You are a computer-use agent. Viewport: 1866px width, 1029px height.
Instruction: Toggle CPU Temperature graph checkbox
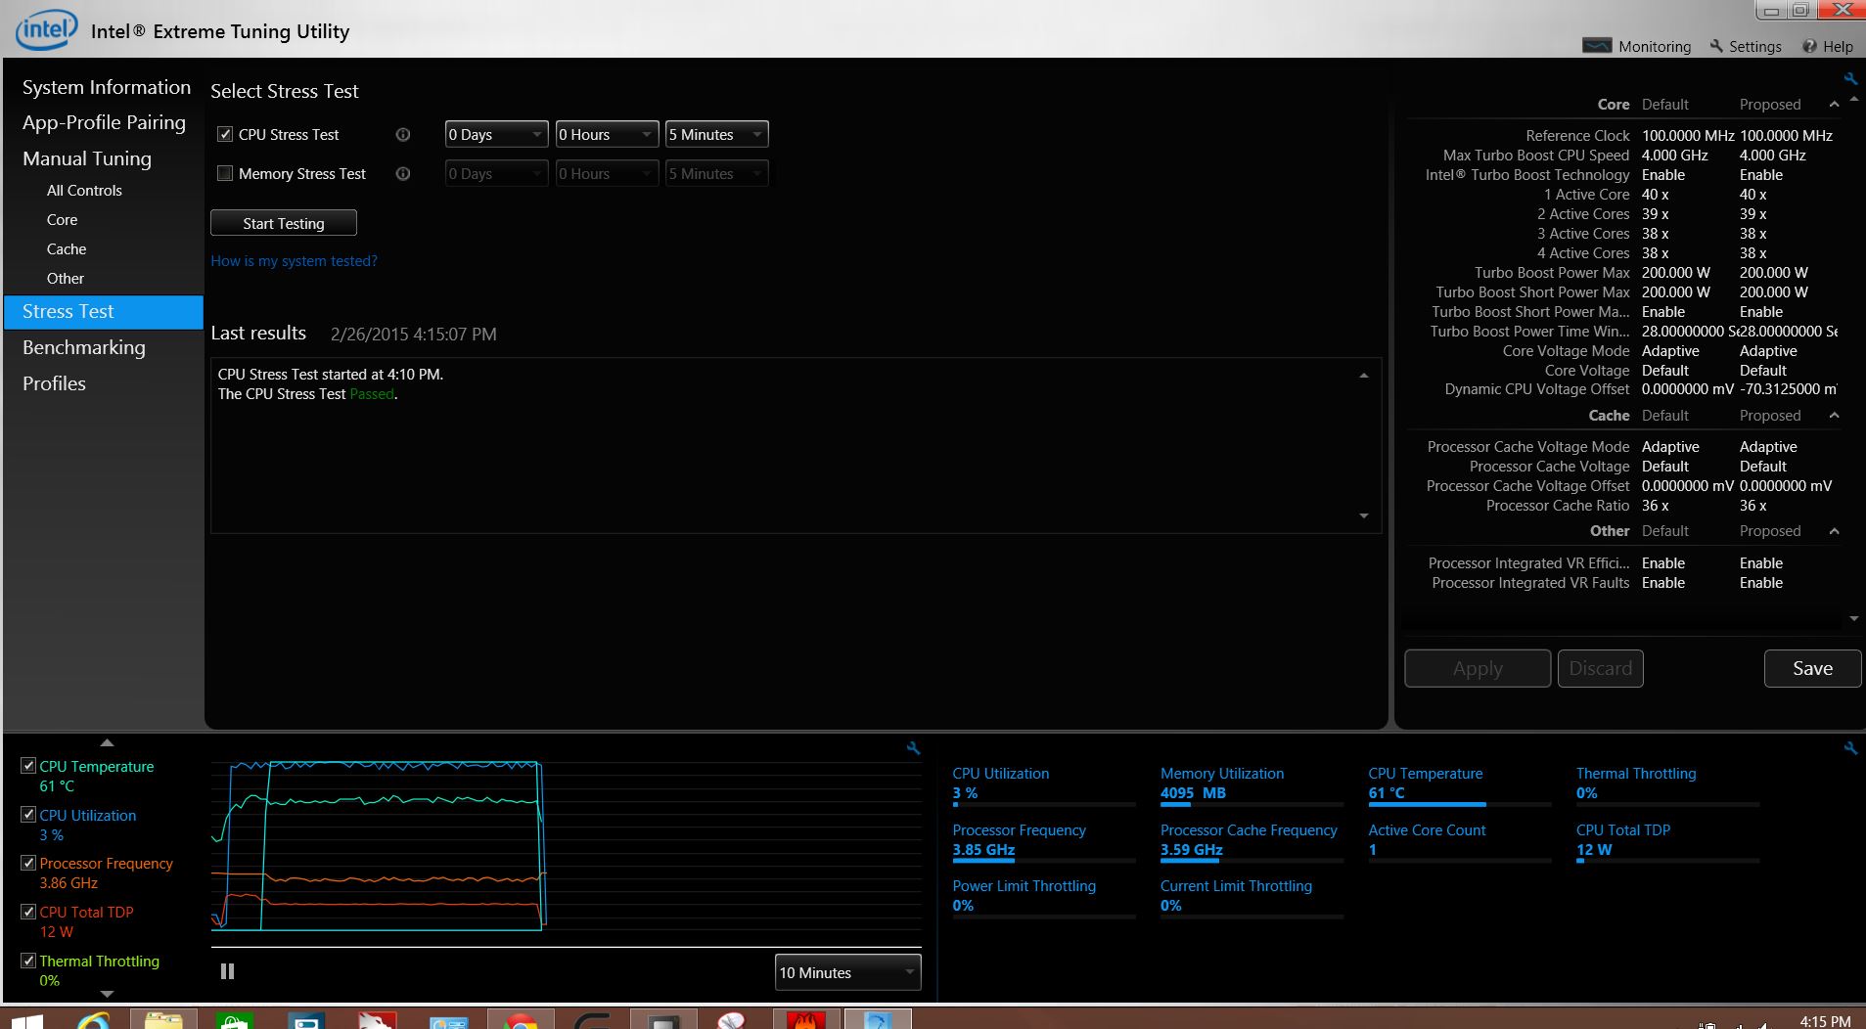[x=28, y=766]
